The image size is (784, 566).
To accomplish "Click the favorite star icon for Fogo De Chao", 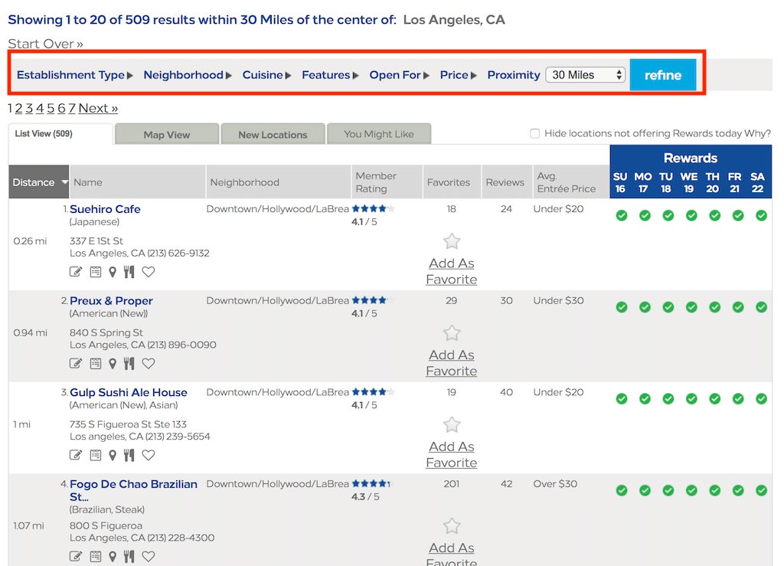I will (452, 525).
